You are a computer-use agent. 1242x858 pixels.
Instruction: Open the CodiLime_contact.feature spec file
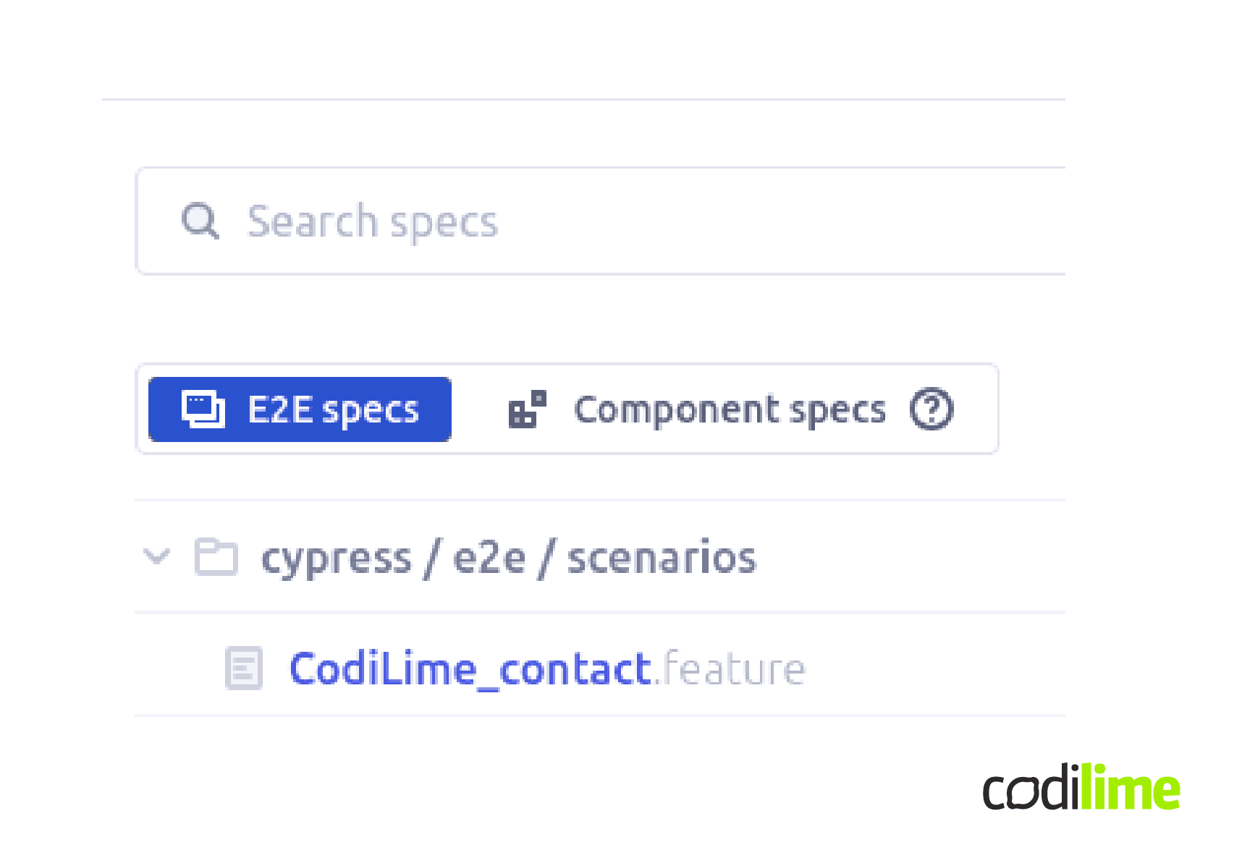tap(470, 668)
